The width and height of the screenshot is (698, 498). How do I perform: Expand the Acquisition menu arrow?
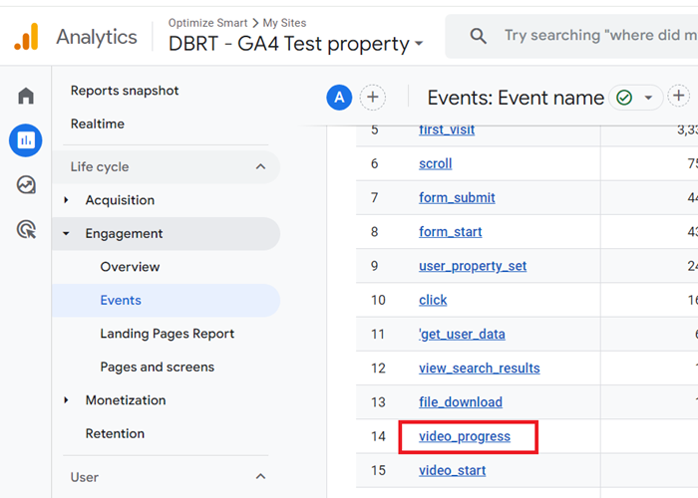67,200
